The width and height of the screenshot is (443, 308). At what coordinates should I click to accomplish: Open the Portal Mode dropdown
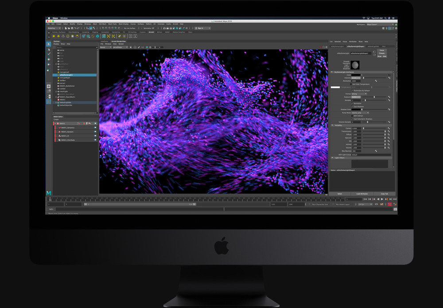point(361,112)
